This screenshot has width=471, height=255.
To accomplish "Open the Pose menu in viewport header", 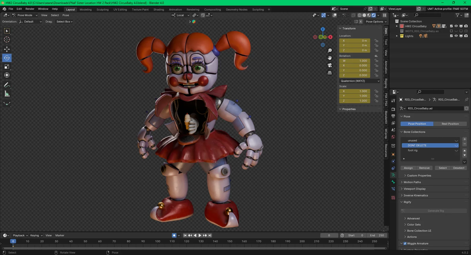I will coord(66,15).
